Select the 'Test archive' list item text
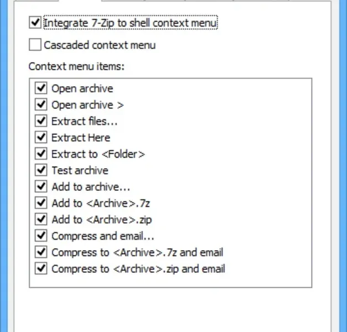This screenshot has width=347, height=332. (80, 170)
